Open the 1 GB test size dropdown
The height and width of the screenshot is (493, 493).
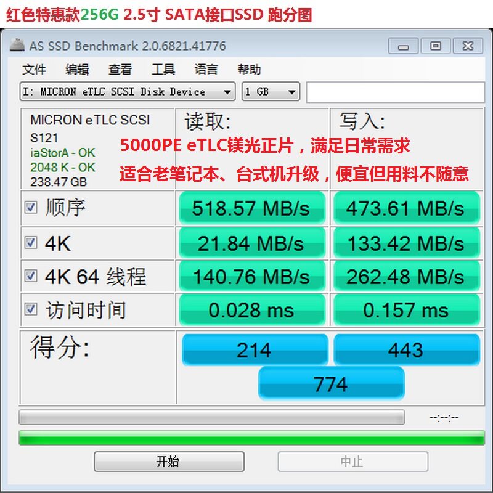click(271, 91)
